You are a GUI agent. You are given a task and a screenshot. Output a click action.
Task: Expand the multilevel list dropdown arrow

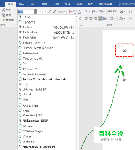104,12
